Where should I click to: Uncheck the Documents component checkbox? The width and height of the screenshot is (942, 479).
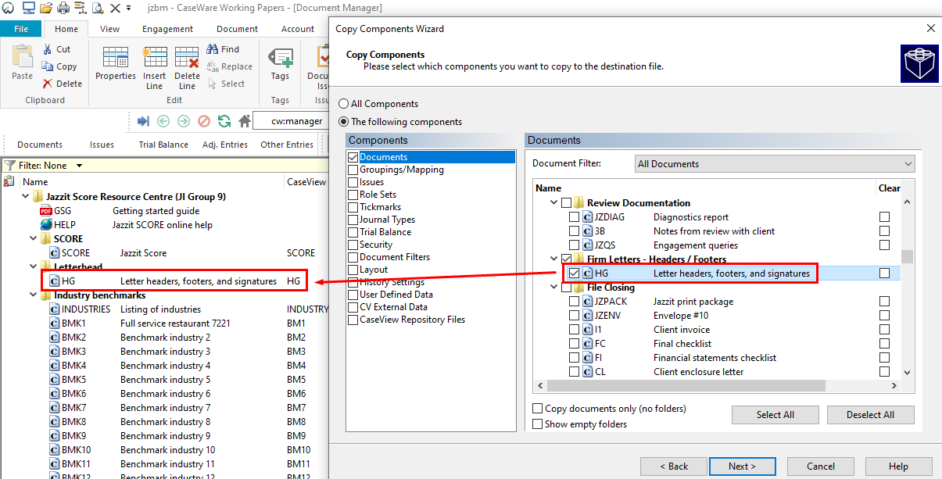click(353, 157)
